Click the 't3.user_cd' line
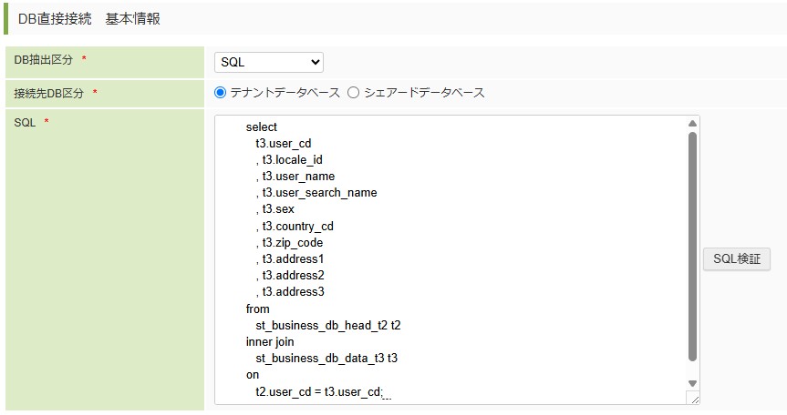The image size is (787, 415). point(284,144)
